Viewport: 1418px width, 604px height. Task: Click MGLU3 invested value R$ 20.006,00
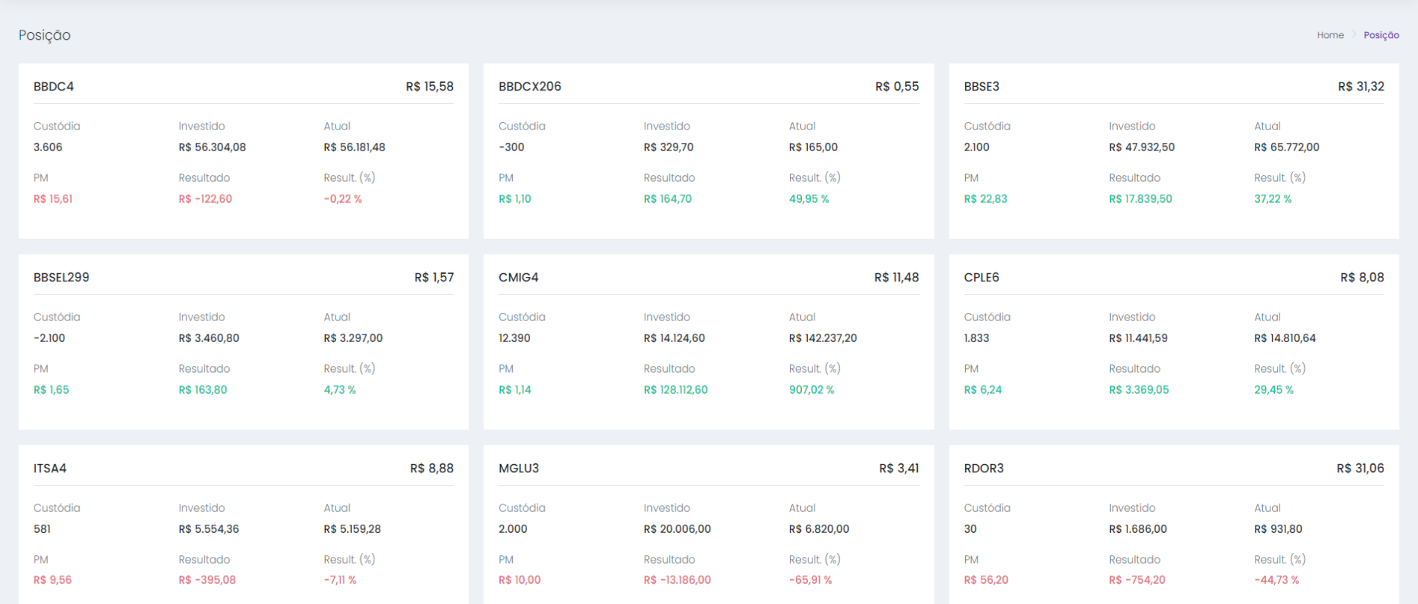[678, 529]
